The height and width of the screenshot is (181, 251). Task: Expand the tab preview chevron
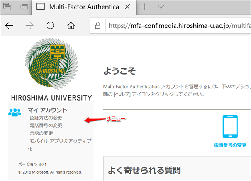point(161,7)
